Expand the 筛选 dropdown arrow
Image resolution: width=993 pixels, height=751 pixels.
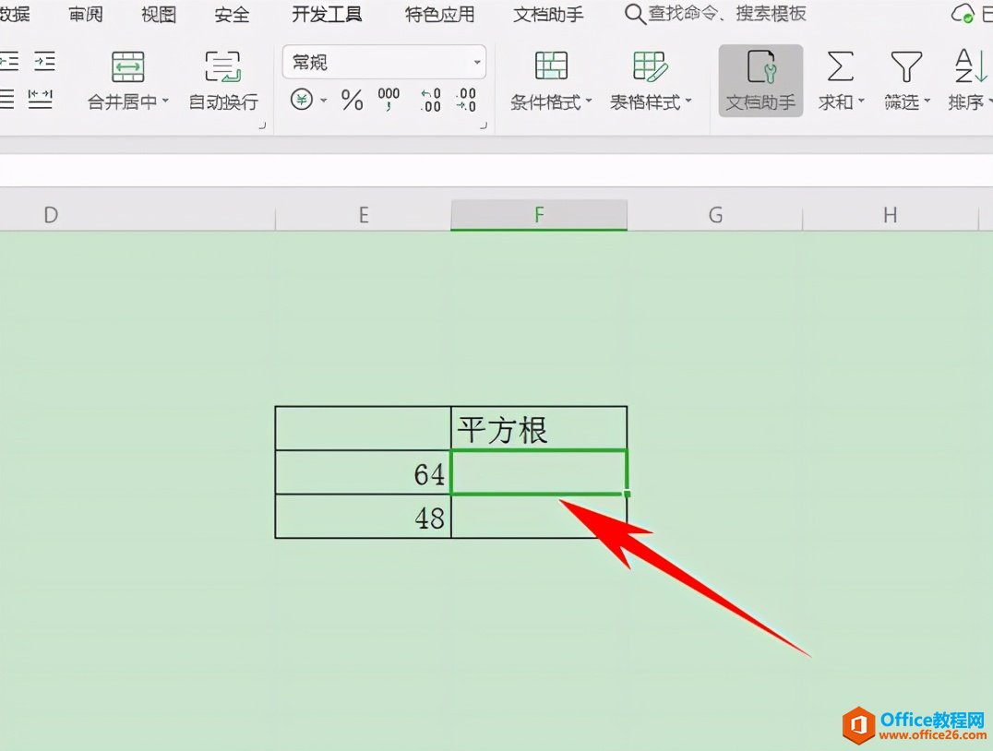927,101
